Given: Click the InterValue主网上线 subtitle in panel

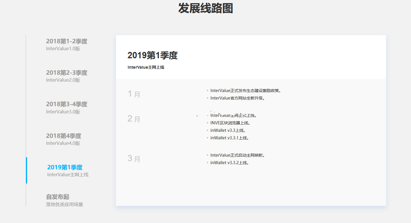Looking at the screenshot, I should (146, 67).
